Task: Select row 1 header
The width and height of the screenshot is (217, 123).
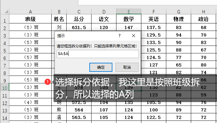Action: pos(5,19)
